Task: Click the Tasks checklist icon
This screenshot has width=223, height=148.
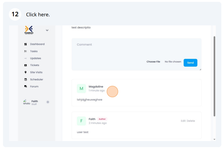Action: click(x=26, y=51)
